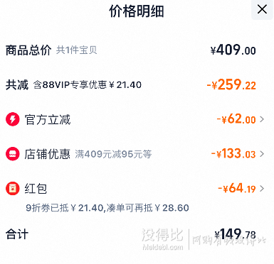Click the 合计 ¥149.78 final total
Screen dimensions: 274x264
pyautogui.click(x=236, y=234)
